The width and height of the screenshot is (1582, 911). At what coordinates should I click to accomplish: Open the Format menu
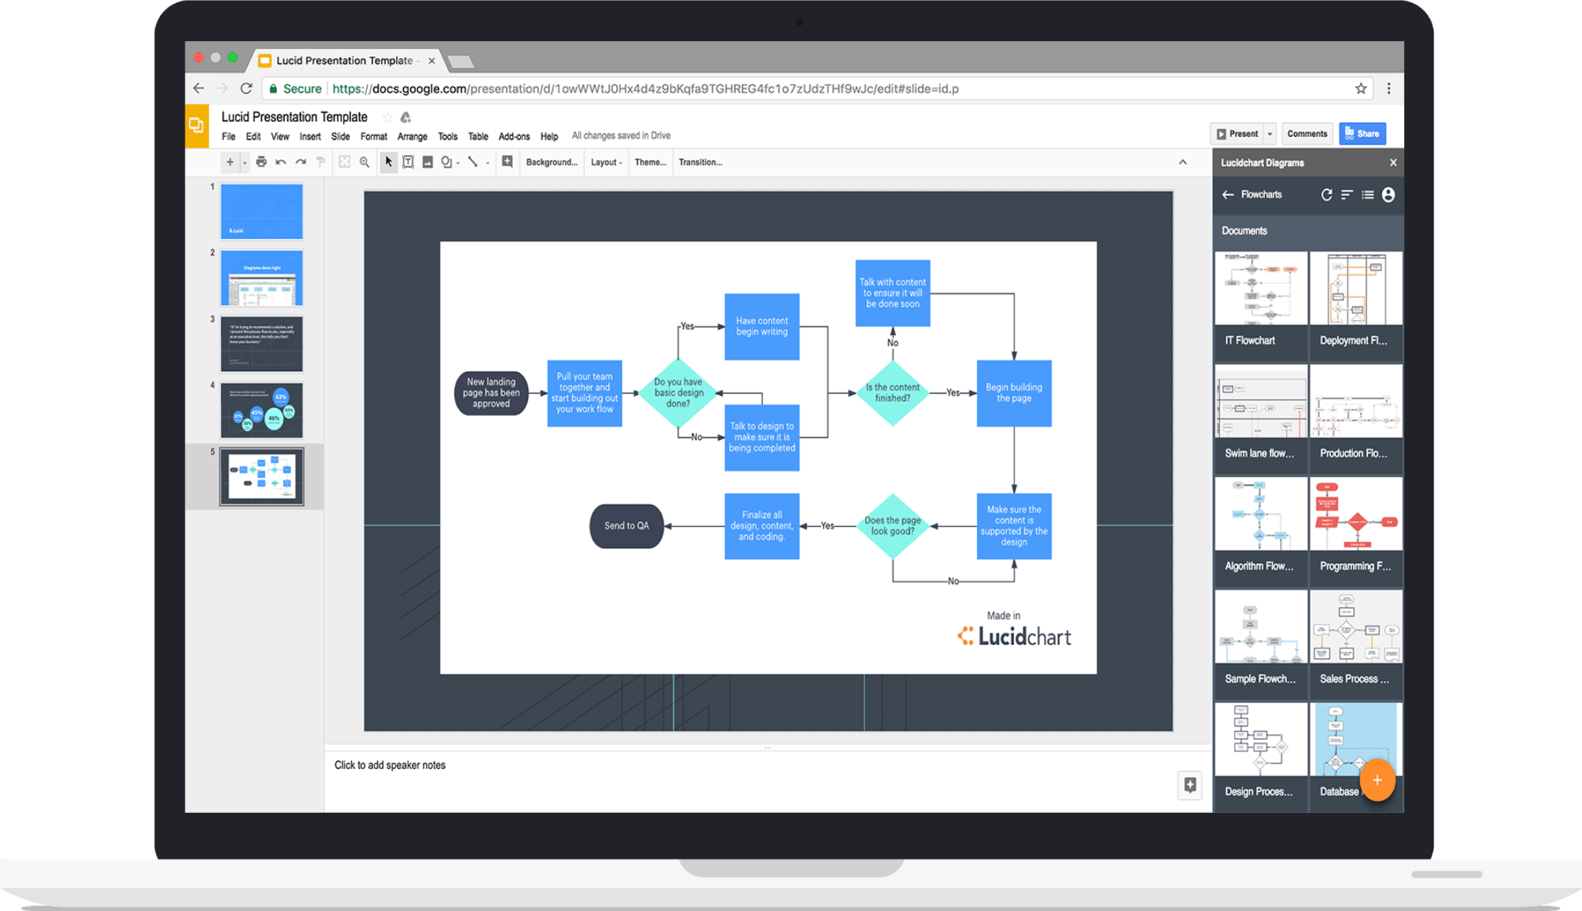coord(374,137)
